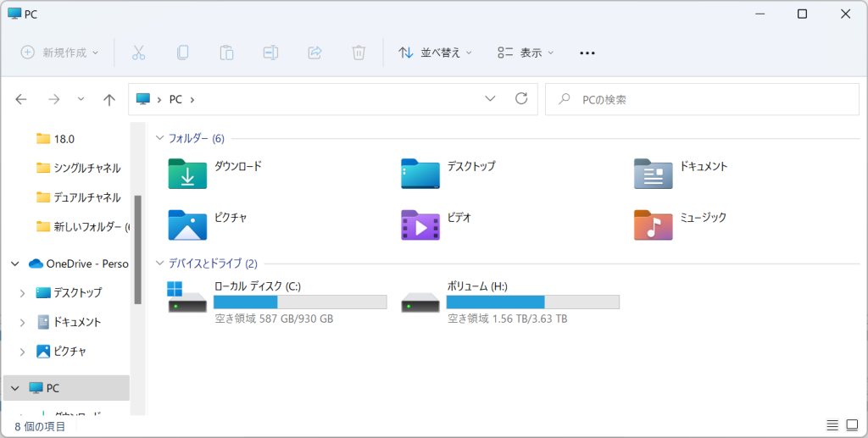This screenshot has width=868, height=438.
Task: Click the Rename icon in toolbar
Action: point(270,53)
